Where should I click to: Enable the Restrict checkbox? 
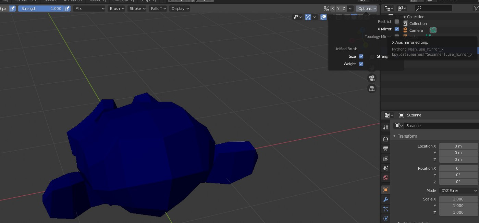(x=397, y=22)
